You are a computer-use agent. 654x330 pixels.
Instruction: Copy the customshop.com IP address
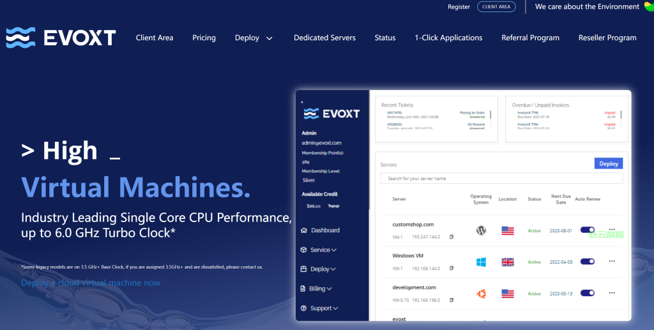pyautogui.click(x=451, y=237)
